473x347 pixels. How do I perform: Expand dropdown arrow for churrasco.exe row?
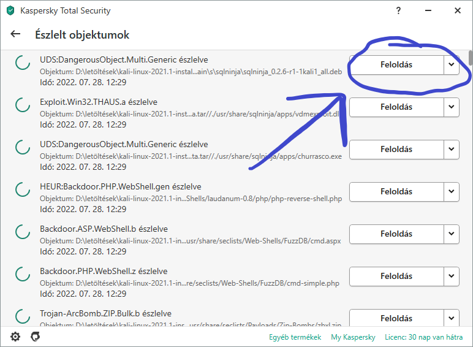452,149
